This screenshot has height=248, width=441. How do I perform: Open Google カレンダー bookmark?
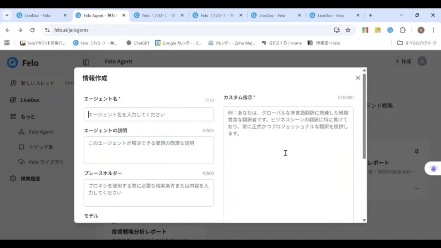178,43
